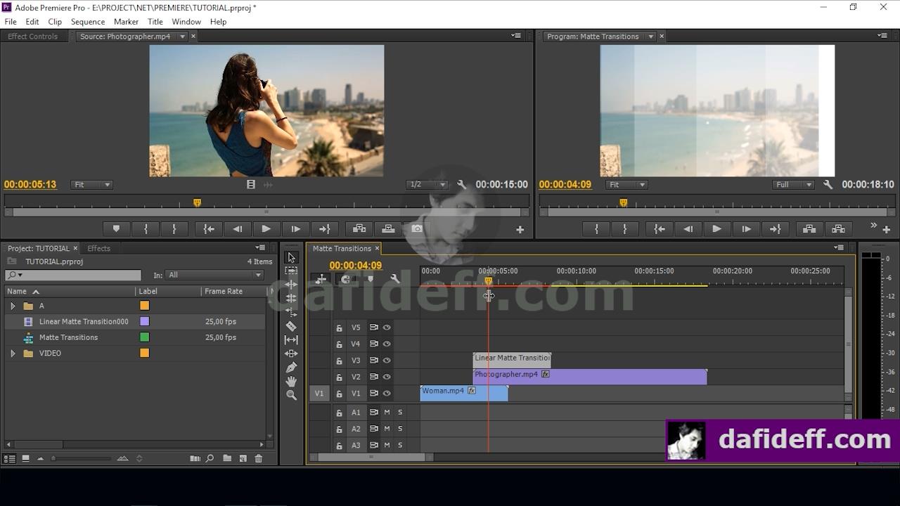The height and width of the screenshot is (506, 900).
Task: Open Program monitor Full resolution dropdown
Action: [x=793, y=185]
